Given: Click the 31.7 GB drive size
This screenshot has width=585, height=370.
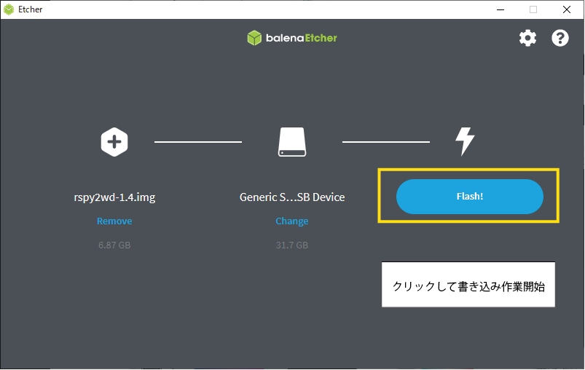Looking at the screenshot, I should pyautogui.click(x=292, y=245).
